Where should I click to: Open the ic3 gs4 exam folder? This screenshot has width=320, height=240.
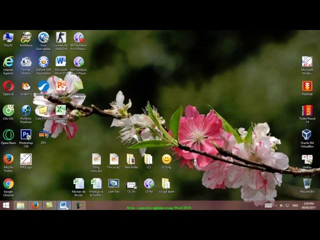tap(166, 185)
